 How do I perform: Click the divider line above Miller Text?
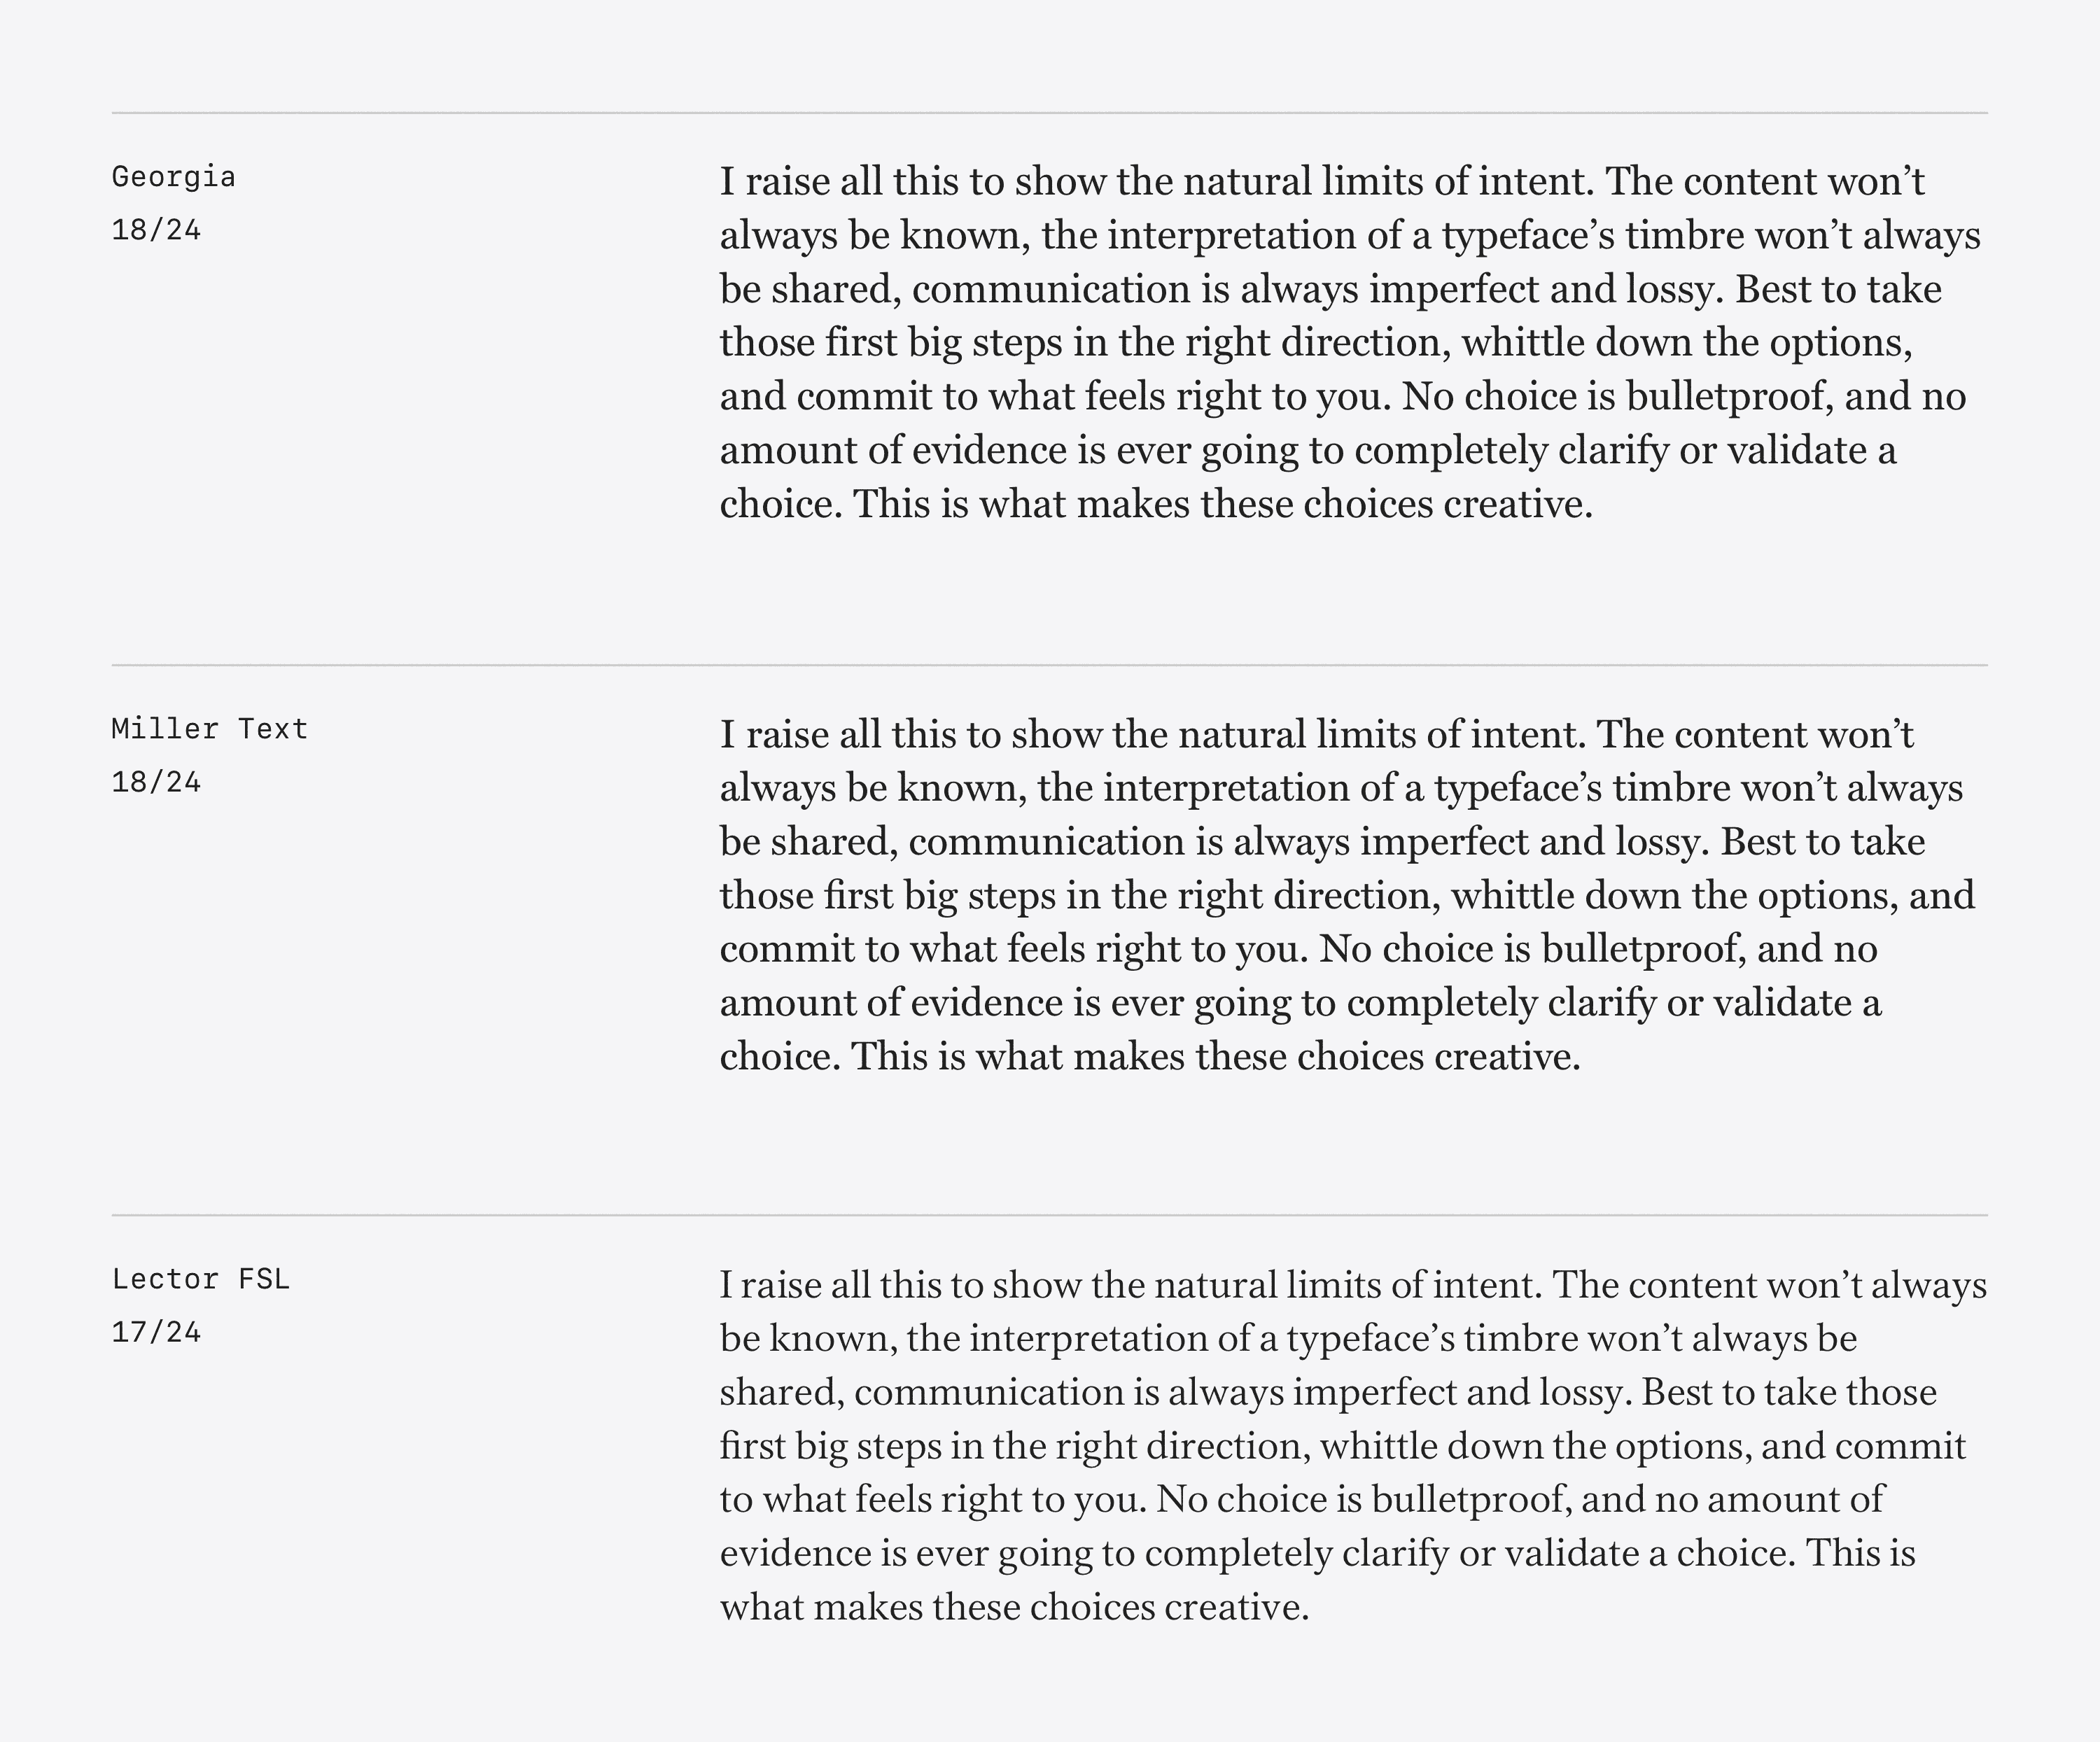coord(1049,665)
